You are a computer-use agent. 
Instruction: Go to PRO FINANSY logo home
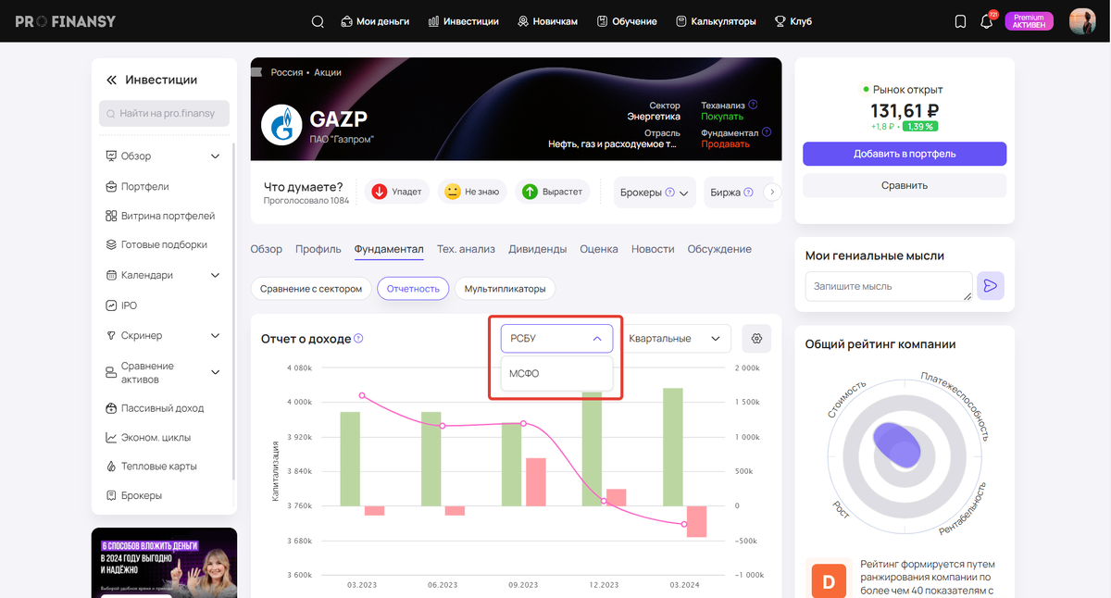[x=65, y=21]
